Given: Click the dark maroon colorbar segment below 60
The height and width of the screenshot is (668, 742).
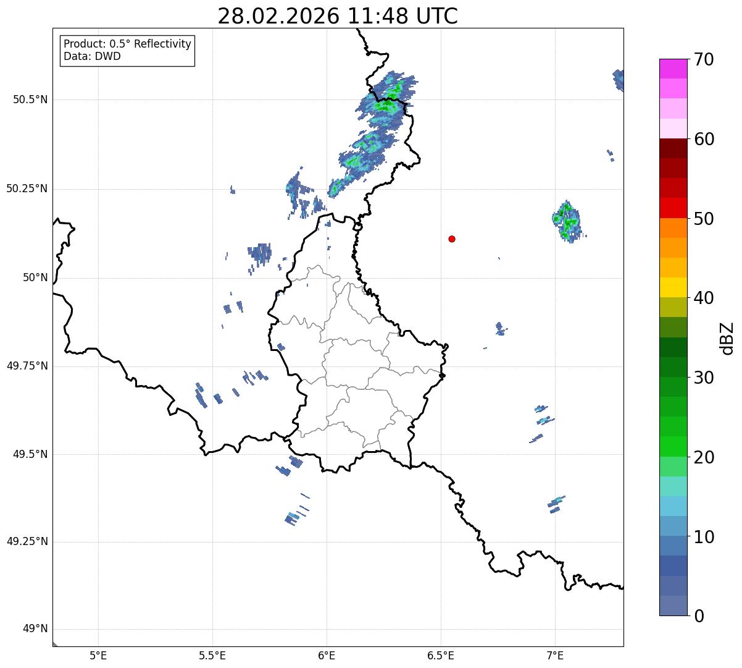Looking at the screenshot, I should click(x=673, y=148).
